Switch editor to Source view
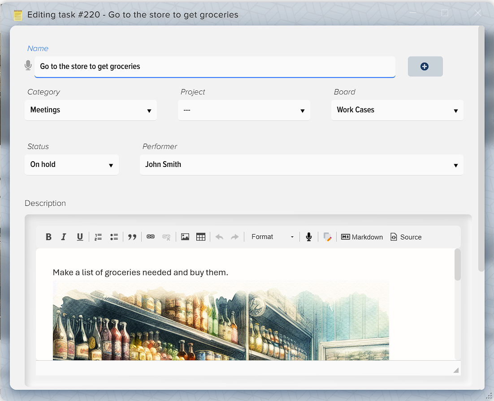The width and height of the screenshot is (494, 401). [x=406, y=237]
